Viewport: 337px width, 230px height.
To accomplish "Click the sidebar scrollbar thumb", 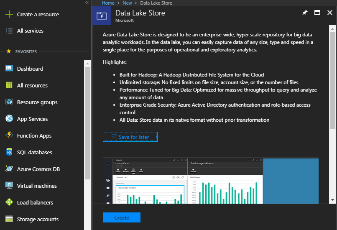I will point(87,123).
